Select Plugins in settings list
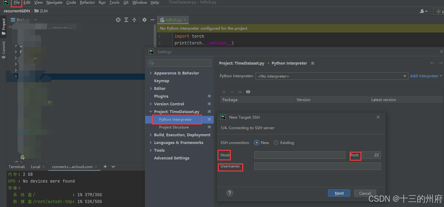444x207 pixels. pyautogui.click(x=161, y=96)
